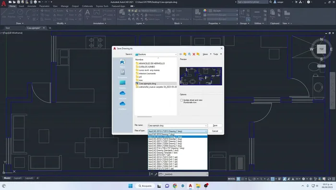This screenshot has height=190, width=336.
Task: Open AutoCAD icon on Windows taskbar
Action: 190,186
